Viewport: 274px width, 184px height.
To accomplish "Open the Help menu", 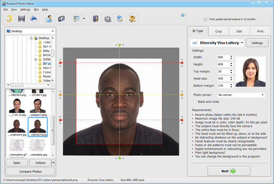I will click(45, 10).
